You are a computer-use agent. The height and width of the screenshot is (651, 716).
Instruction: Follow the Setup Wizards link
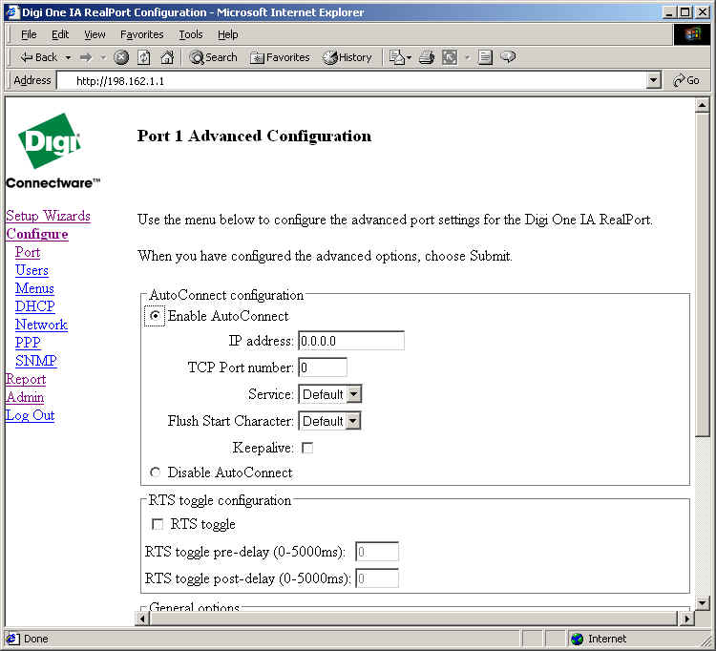coord(48,216)
